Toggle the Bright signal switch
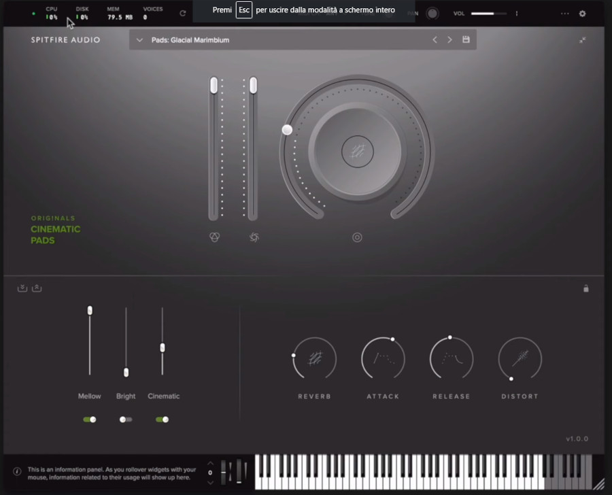Screen dimensions: 612x495 click(x=126, y=420)
